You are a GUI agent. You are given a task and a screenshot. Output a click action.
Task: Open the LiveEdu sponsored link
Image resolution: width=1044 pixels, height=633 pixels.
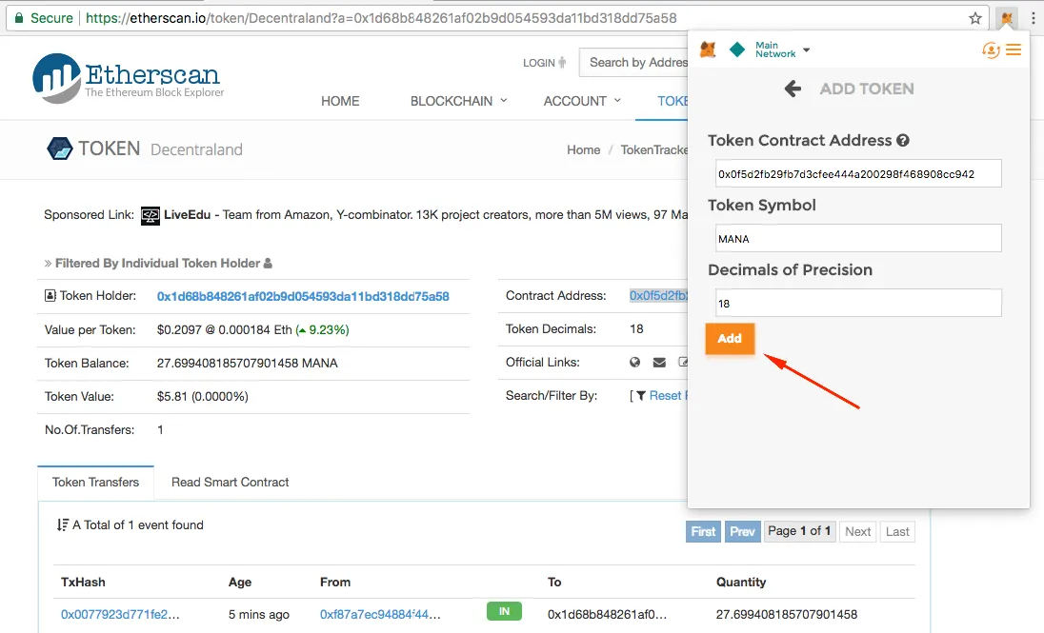[x=187, y=215]
